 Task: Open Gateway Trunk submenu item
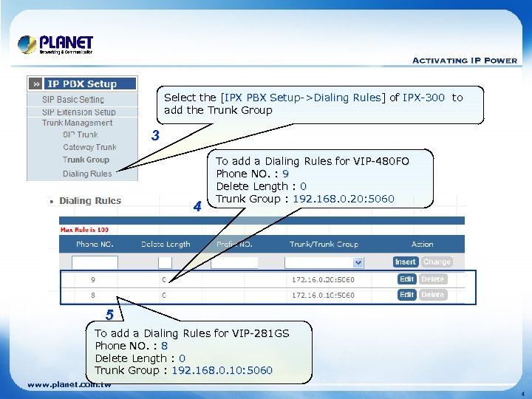click(x=89, y=147)
